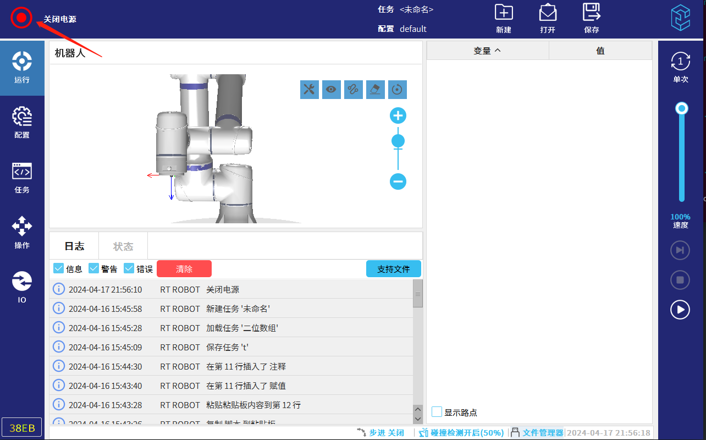
Task: Click the speed slider handle
Action: [682, 108]
